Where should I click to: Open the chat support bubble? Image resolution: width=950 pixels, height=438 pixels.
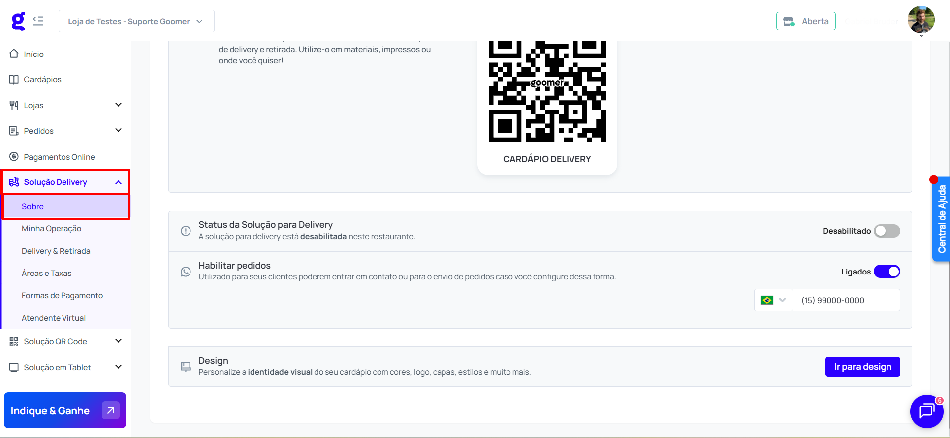tap(927, 411)
